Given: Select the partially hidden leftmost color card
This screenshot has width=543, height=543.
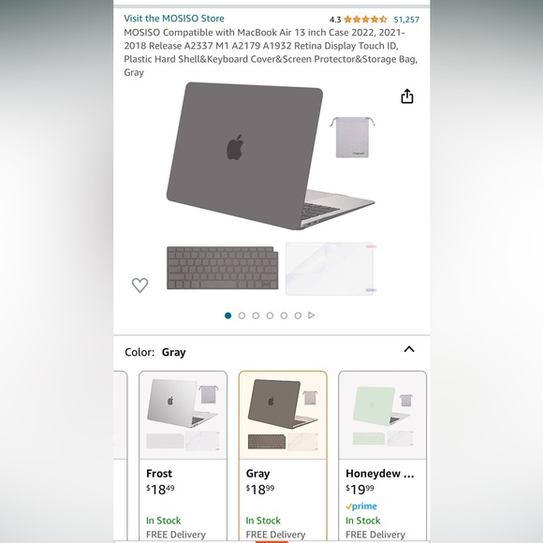Looking at the screenshot, I should tap(121, 457).
